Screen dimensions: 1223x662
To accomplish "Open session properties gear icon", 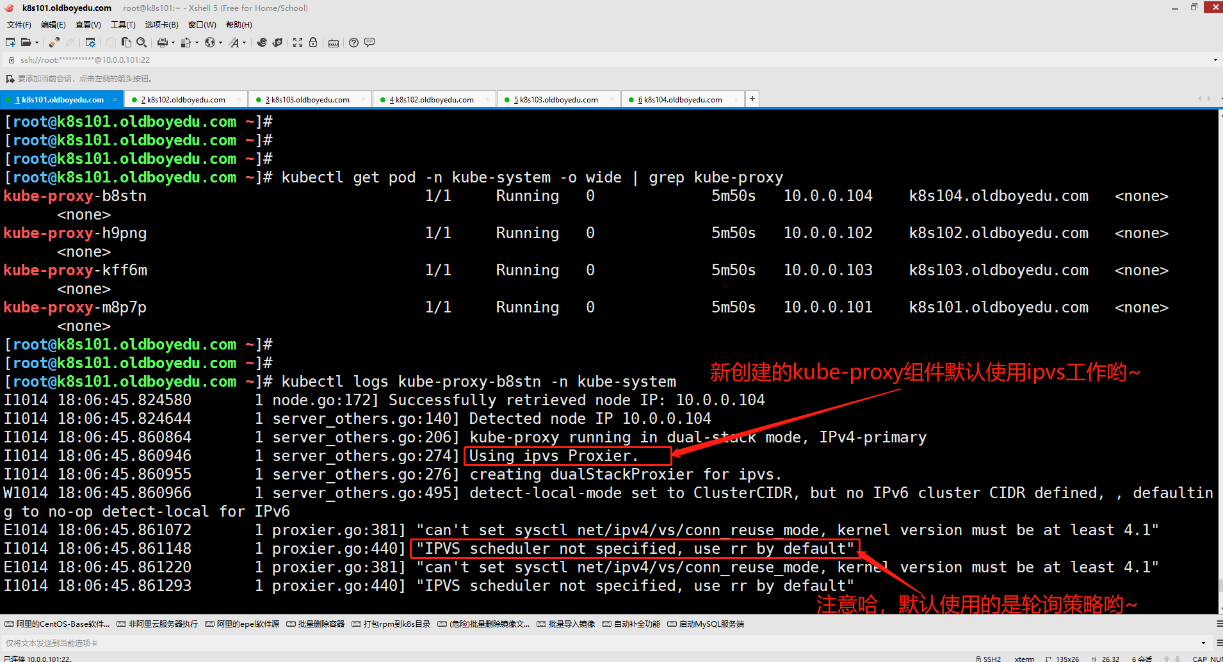I will click(x=90, y=42).
